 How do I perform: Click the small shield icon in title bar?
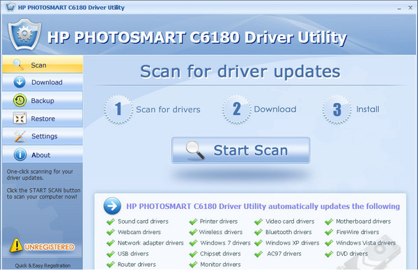pos(10,7)
